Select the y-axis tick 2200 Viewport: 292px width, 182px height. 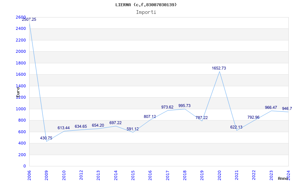(21, 40)
